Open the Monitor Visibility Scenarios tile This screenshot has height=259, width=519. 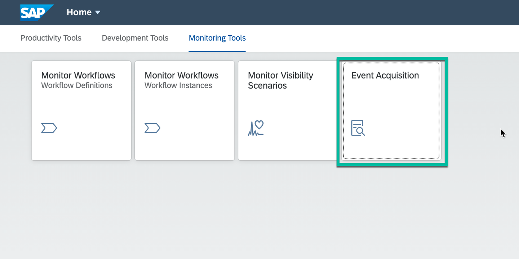pyautogui.click(x=287, y=111)
